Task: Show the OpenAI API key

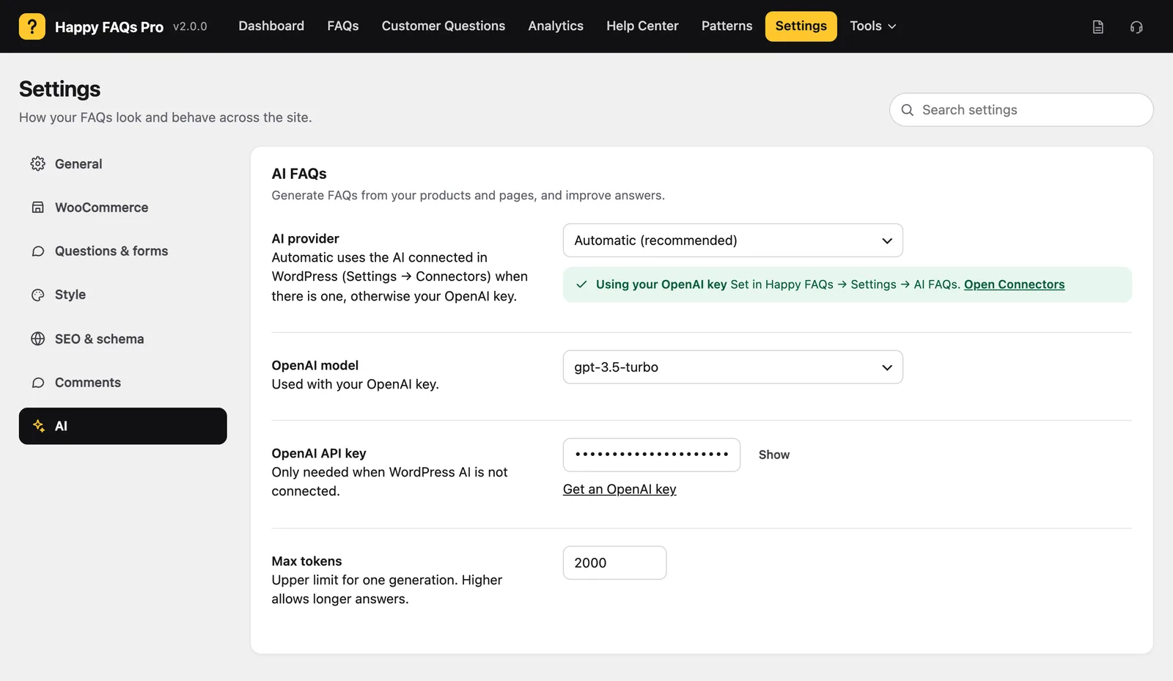Action: [x=774, y=455]
